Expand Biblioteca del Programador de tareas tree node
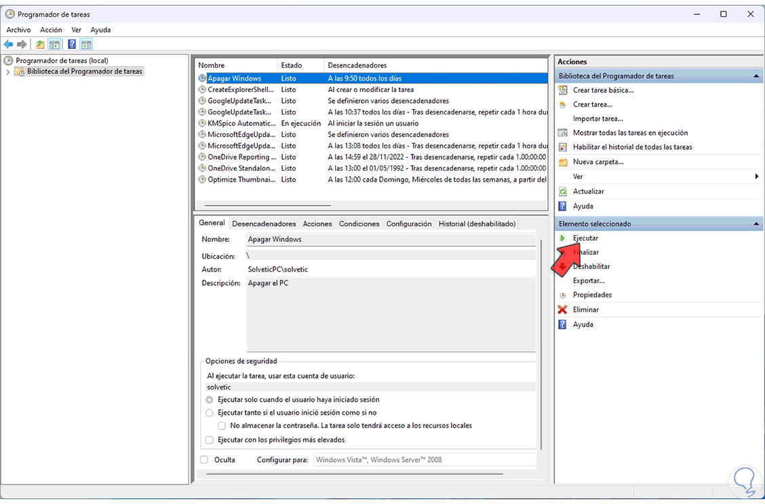The height and width of the screenshot is (504, 765). [8, 72]
